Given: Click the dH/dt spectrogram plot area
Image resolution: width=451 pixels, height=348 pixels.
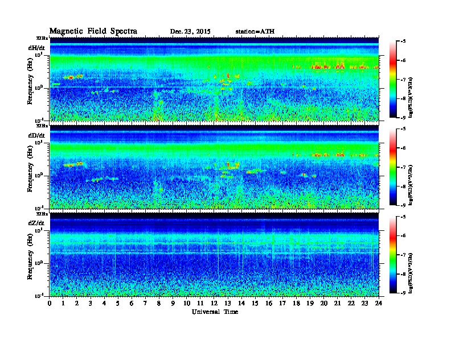Looking at the screenshot, I should (x=214, y=79).
